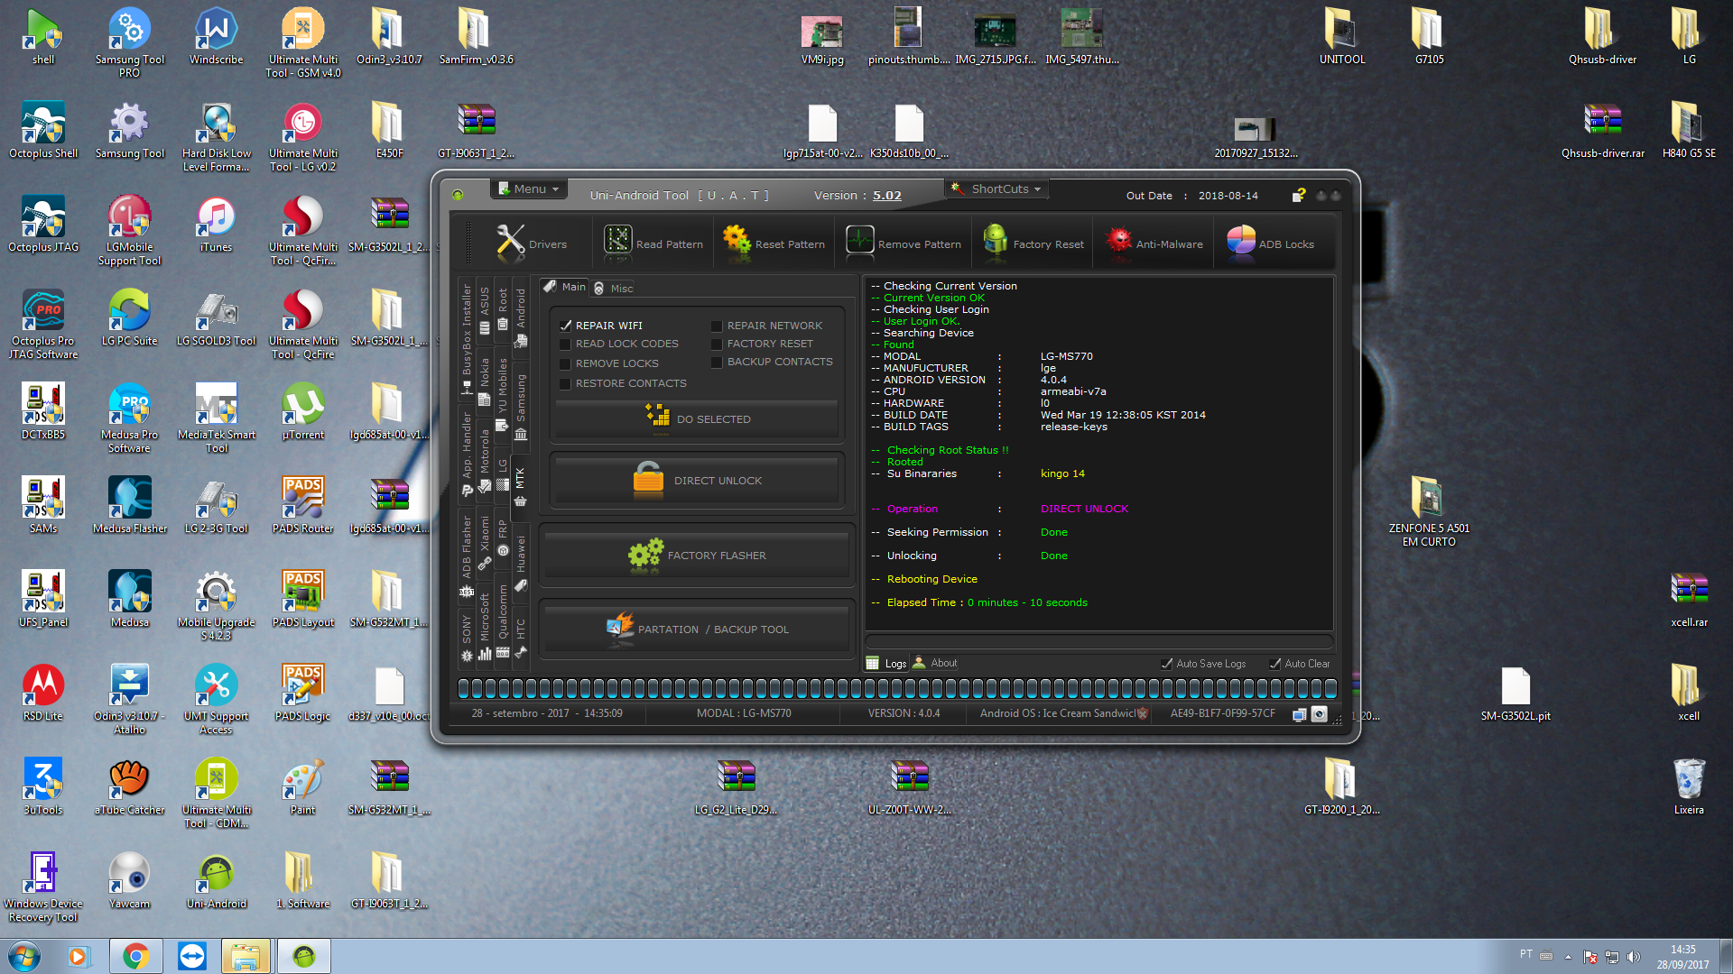Switch to the Main tab
This screenshot has width=1733, height=974.
[x=565, y=287]
